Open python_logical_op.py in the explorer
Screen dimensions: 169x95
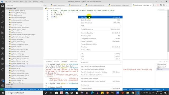(x=18, y=71)
